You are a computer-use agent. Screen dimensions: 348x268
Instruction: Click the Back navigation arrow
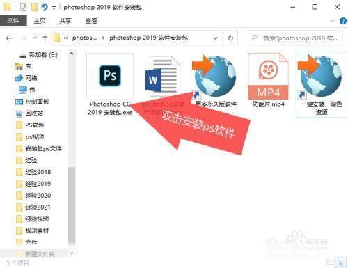pos(9,38)
